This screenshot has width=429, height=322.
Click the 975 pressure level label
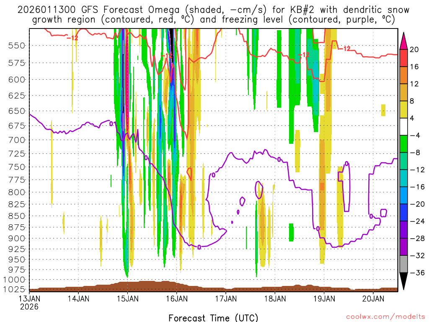pyautogui.click(x=17, y=270)
